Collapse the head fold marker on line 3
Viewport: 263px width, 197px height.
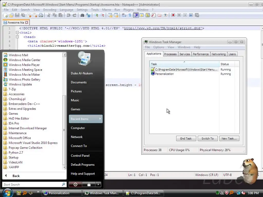point(17,37)
